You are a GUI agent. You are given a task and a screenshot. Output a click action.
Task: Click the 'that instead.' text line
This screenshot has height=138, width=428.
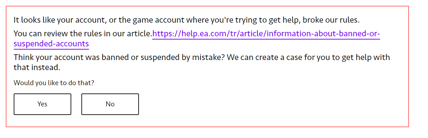pyautogui.click(x=37, y=67)
